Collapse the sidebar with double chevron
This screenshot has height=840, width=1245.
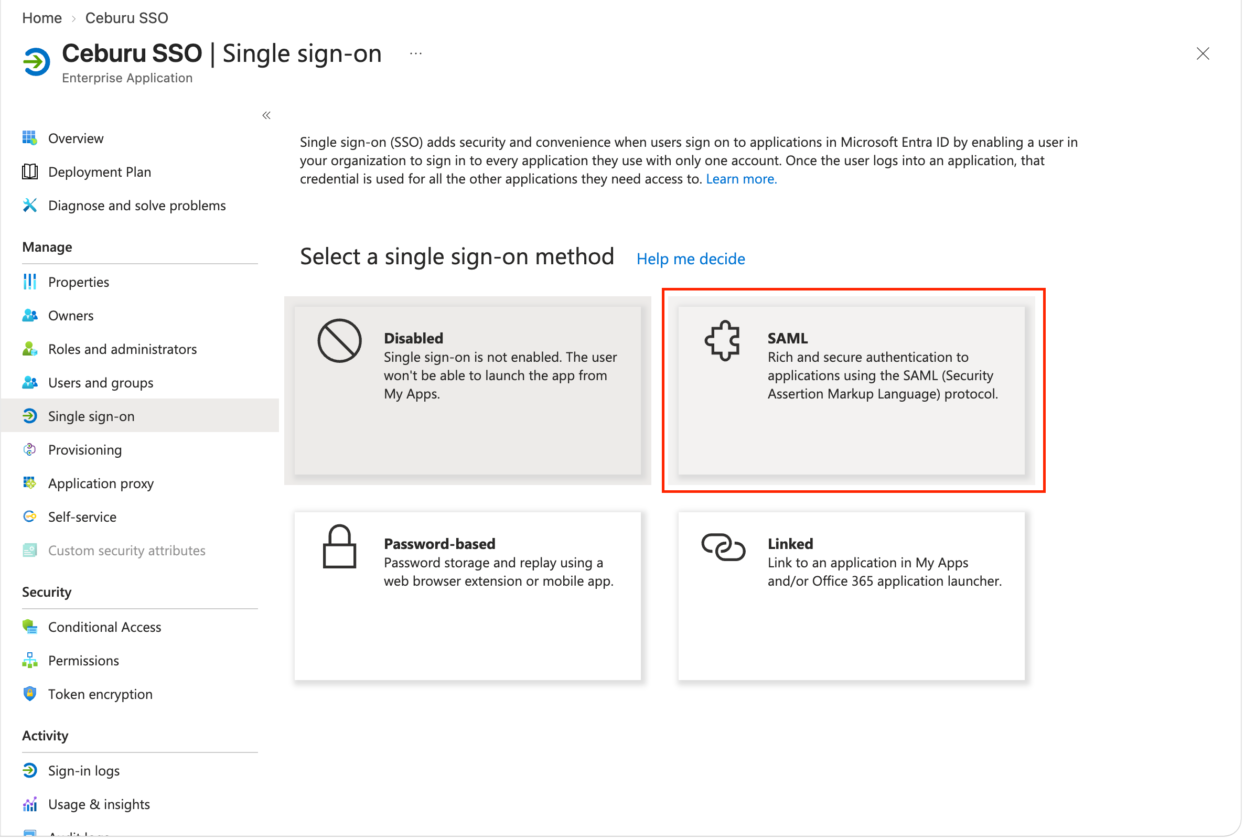coord(267,116)
